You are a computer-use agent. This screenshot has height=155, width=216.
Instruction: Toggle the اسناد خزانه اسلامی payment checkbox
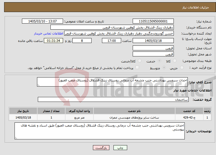137,67
